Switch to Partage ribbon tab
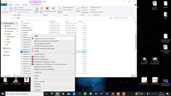The image size is (171, 96). [x=17, y=5]
